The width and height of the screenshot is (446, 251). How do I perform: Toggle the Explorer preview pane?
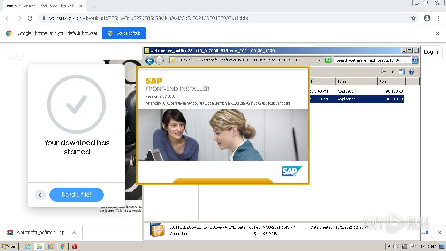[x=402, y=72]
